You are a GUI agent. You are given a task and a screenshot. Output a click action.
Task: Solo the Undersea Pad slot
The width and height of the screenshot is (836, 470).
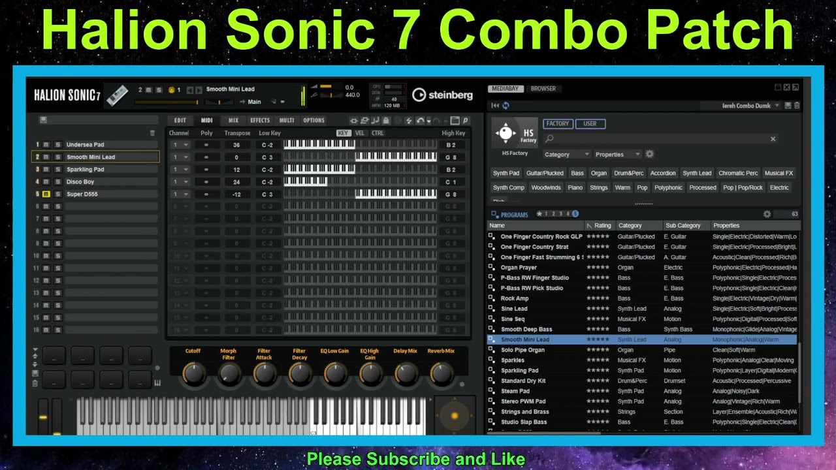[x=57, y=145]
